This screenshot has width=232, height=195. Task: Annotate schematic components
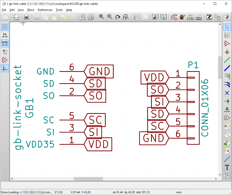tap(174, 17)
